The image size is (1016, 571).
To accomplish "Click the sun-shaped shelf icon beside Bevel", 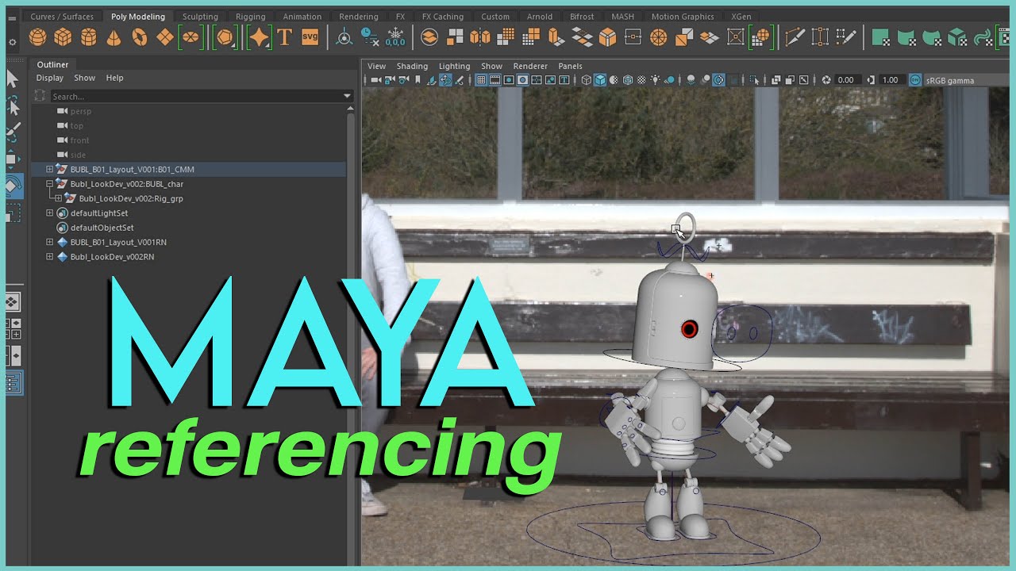I will (658, 37).
